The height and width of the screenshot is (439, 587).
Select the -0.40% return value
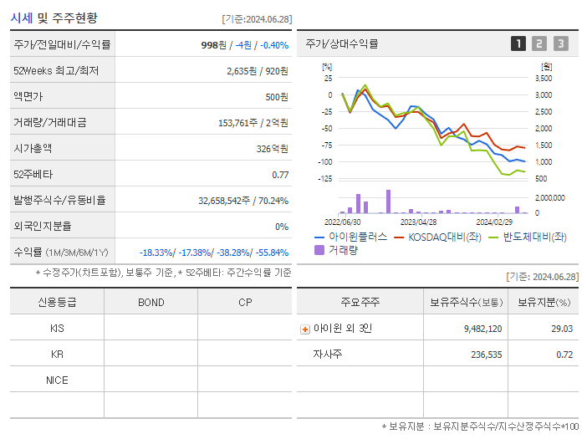pyautogui.click(x=274, y=45)
